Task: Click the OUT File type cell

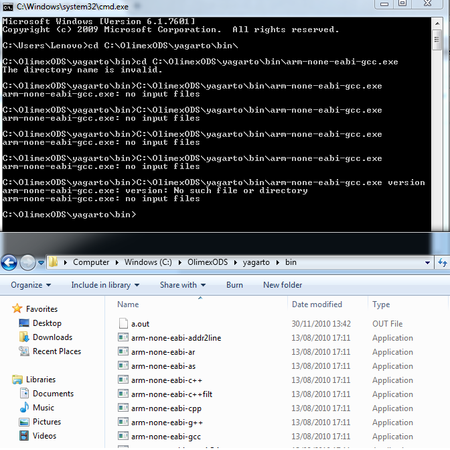Action: 388,324
